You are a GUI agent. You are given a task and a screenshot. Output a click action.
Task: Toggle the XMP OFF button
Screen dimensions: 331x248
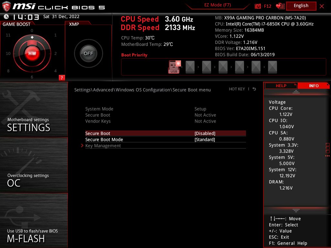(x=88, y=53)
